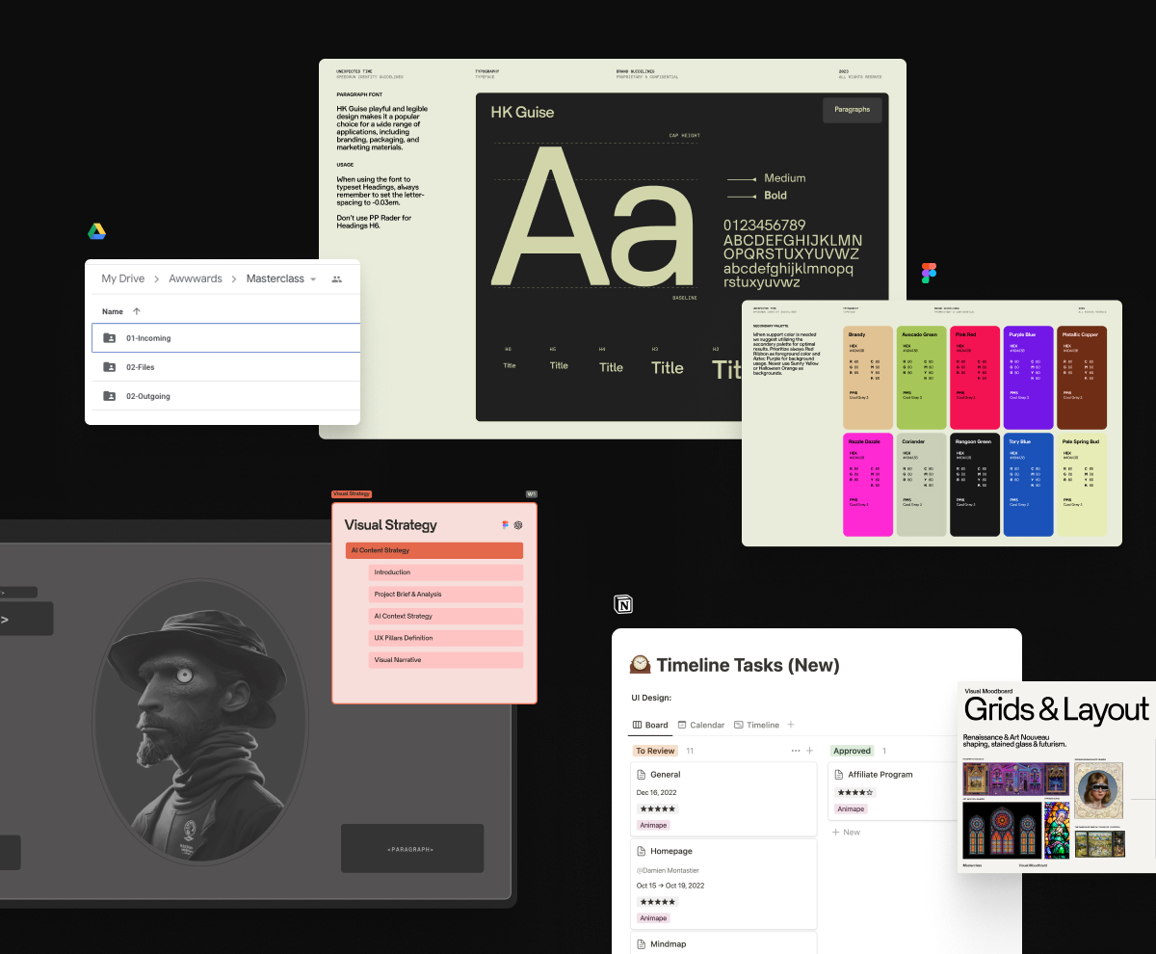Click New under the Approved column

[846, 832]
